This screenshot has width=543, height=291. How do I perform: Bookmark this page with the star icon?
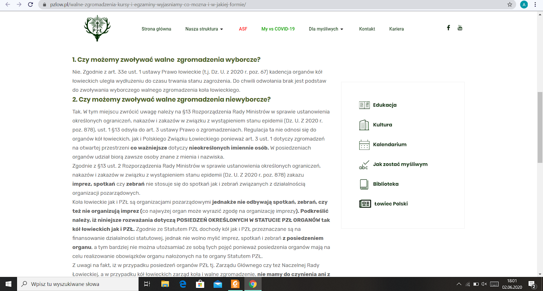pos(510,5)
